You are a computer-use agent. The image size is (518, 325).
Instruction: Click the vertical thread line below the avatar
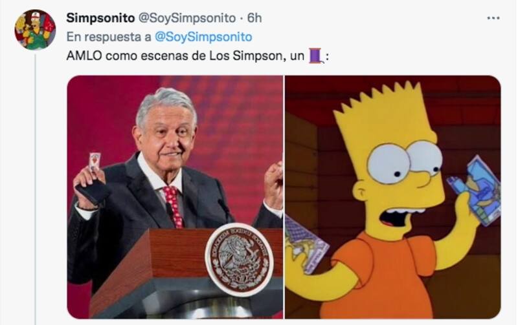coord(35,189)
